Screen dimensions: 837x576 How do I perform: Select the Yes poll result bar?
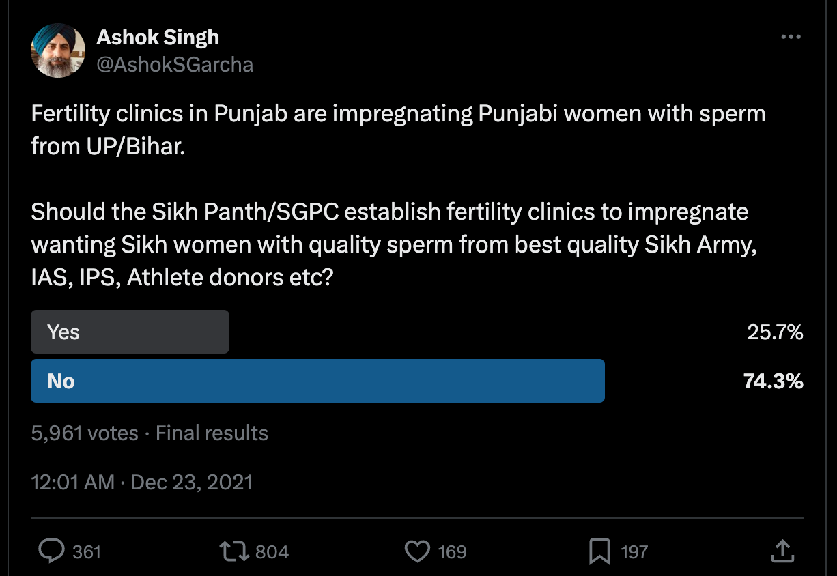pos(130,332)
